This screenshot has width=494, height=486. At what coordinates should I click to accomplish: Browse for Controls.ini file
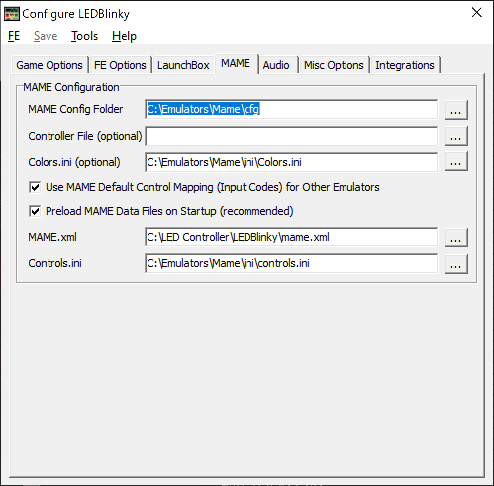(456, 264)
